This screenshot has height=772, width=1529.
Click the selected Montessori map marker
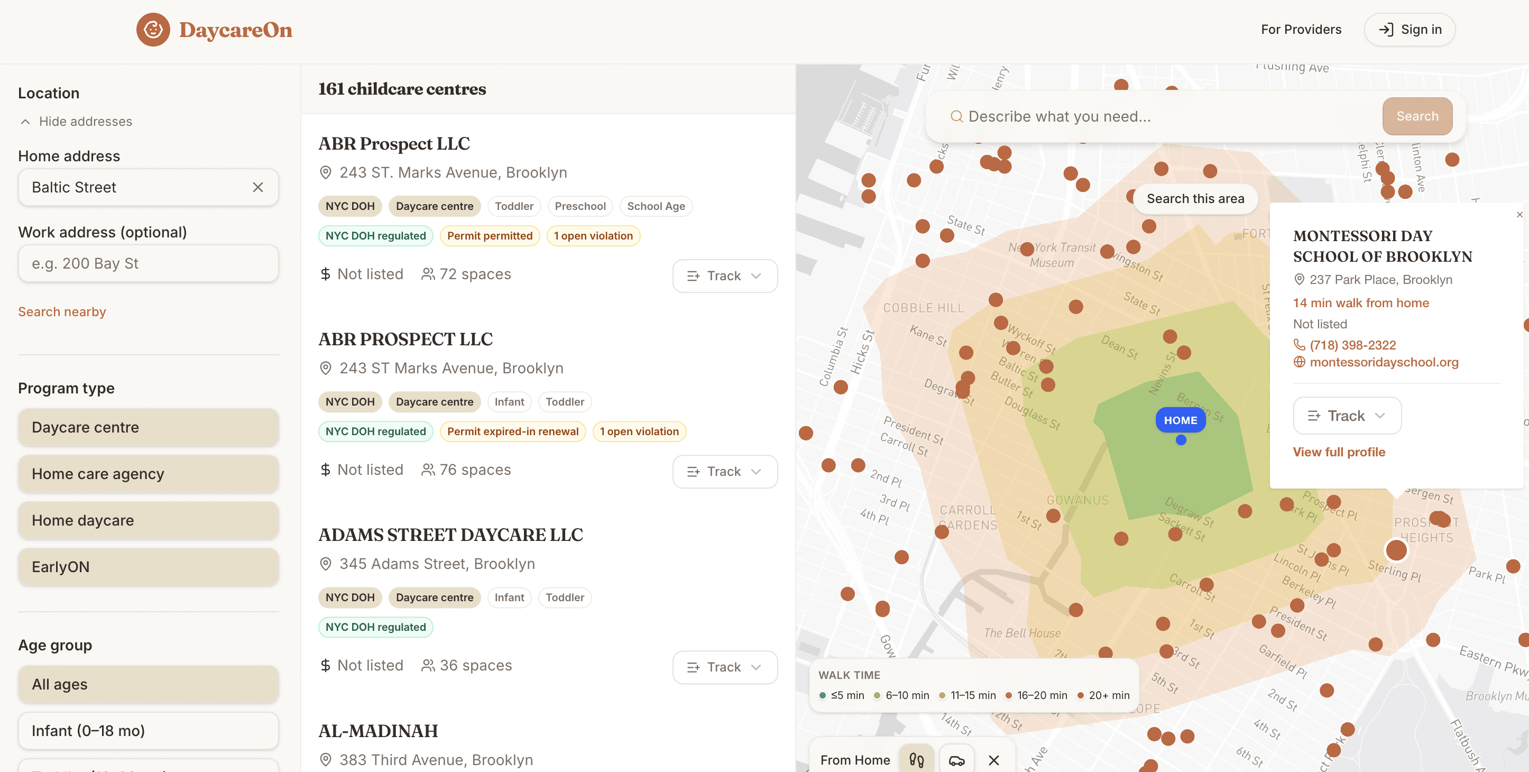click(1396, 550)
